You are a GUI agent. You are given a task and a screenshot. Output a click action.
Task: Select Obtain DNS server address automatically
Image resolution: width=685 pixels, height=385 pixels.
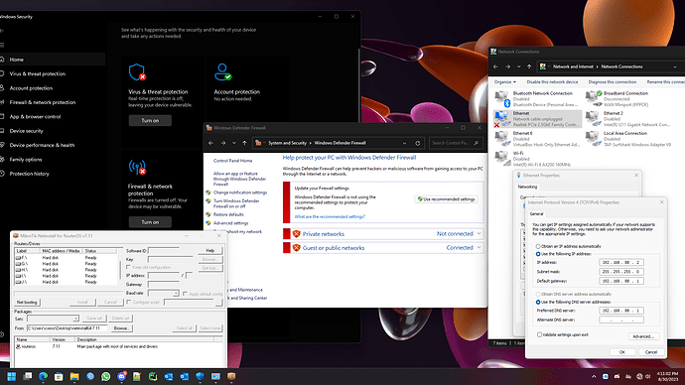click(538, 294)
